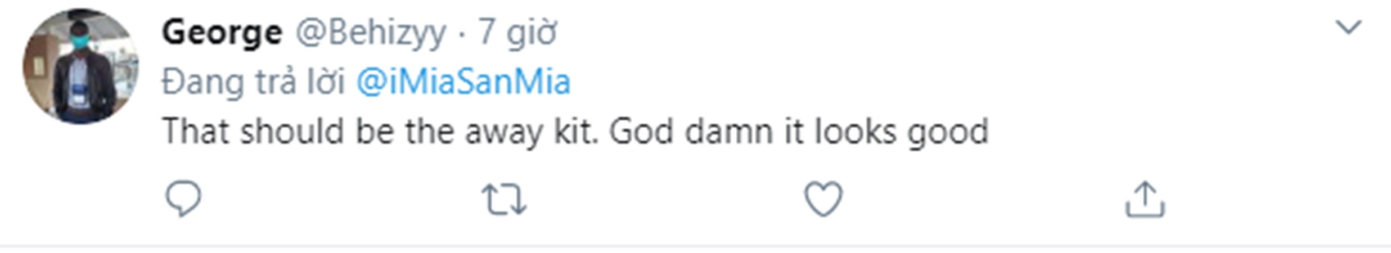
Task: Reply to George's tweet
Action: click(x=183, y=199)
